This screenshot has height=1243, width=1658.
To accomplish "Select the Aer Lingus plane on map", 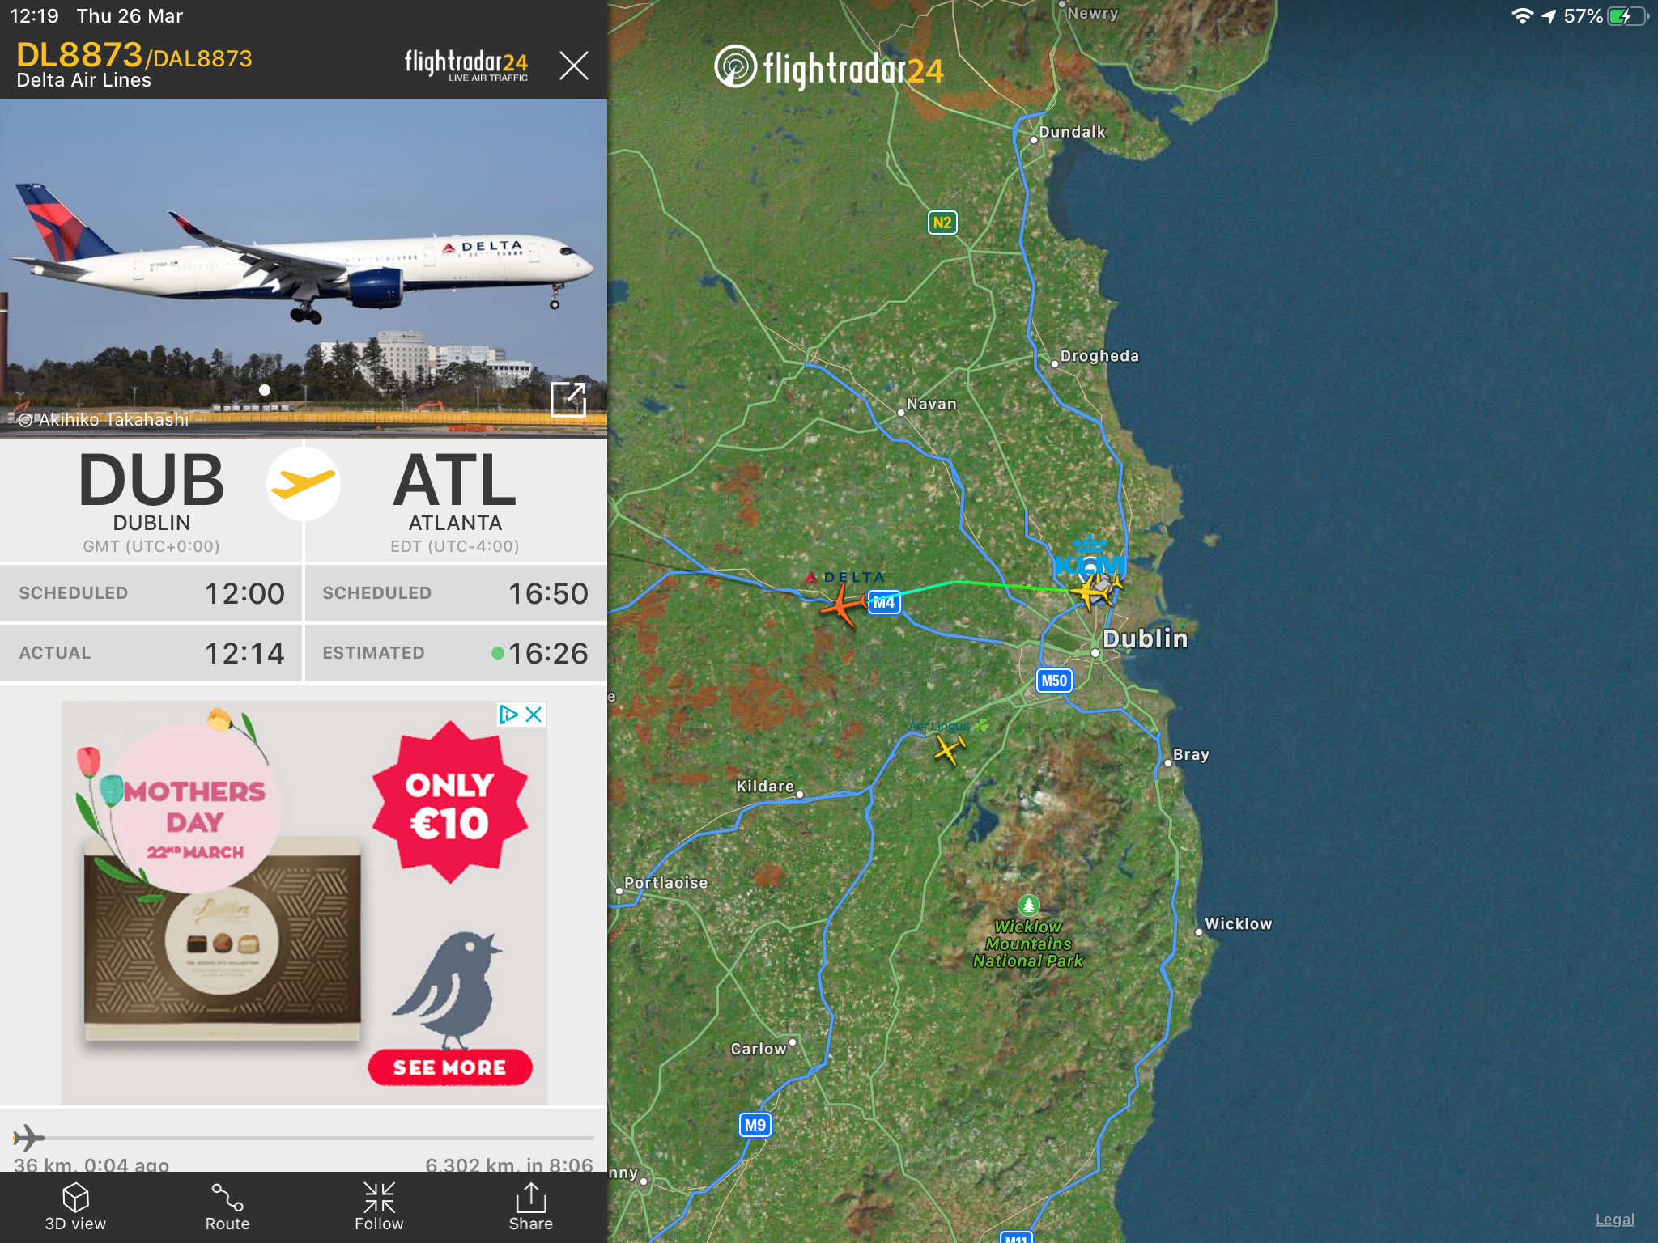I will coord(949,748).
